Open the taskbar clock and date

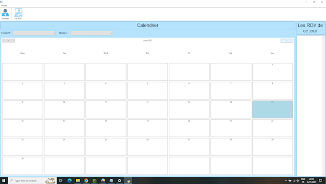[x=312, y=181]
